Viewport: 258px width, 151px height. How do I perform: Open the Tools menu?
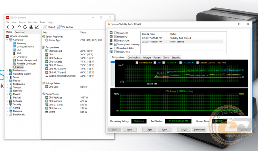[x=42, y=22]
